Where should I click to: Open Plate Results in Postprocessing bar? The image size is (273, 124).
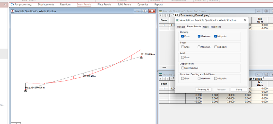[x=104, y=4]
